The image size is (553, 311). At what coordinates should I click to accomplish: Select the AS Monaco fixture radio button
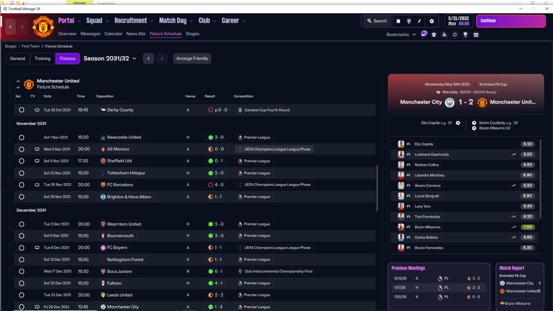pos(22,149)
